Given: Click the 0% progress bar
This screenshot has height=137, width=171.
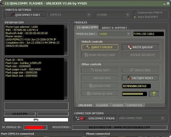Looking at the screenshot, I should pos(36,120).
